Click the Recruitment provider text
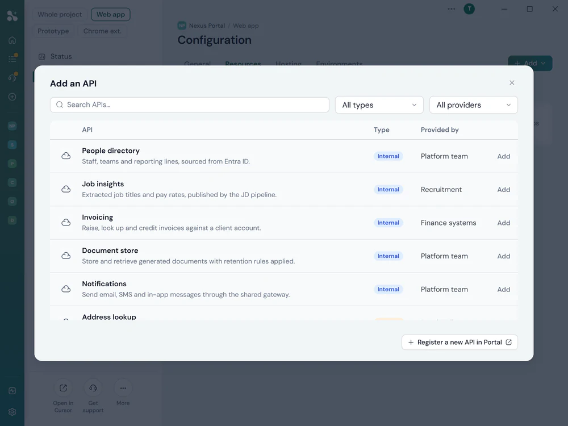Image resolution: width=568 pixels, height=426 pixels. point(441,190)
